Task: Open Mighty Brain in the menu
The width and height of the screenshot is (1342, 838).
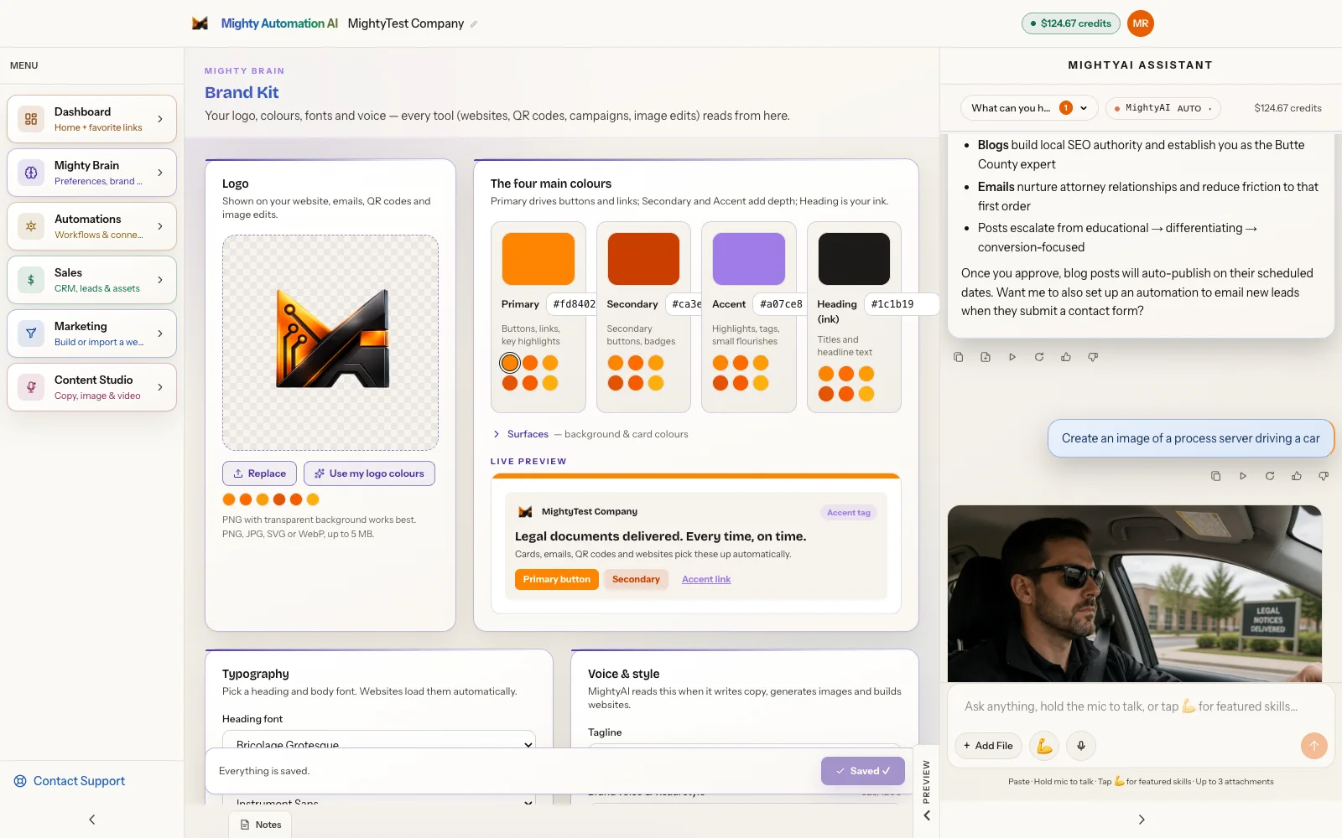Action: (x=92, y=173)
